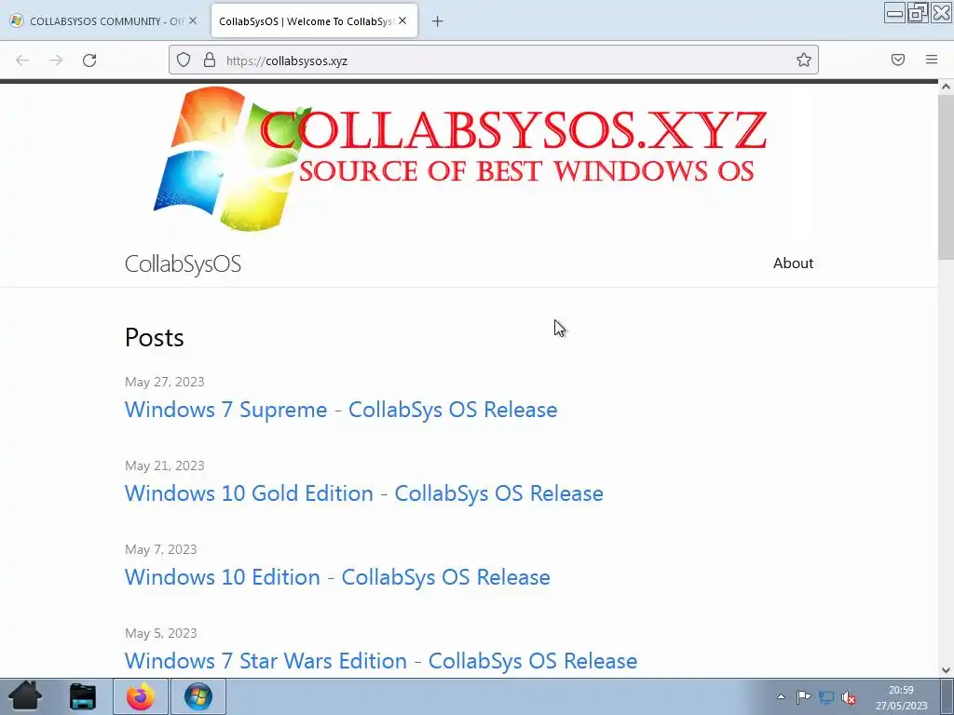Bookmark this page with the star icon

(x=804, y=60)
